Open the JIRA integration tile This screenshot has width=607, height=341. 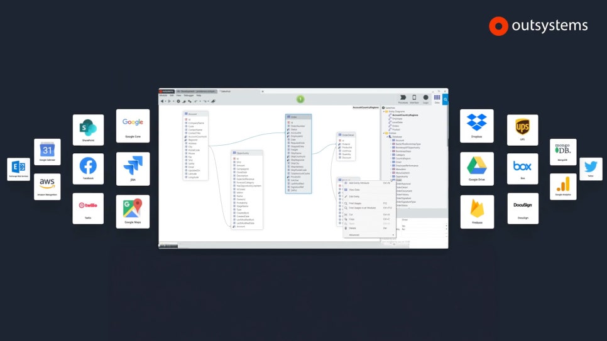point(133,169)
